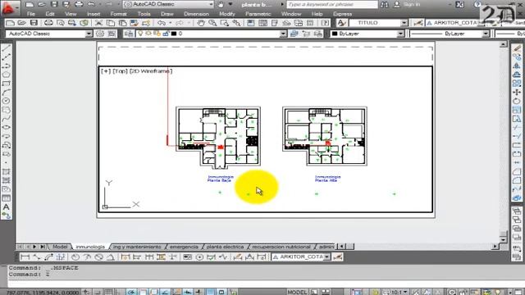Toggle MODEL space button in status bar
525x295 pixels.
coord(297,292)
